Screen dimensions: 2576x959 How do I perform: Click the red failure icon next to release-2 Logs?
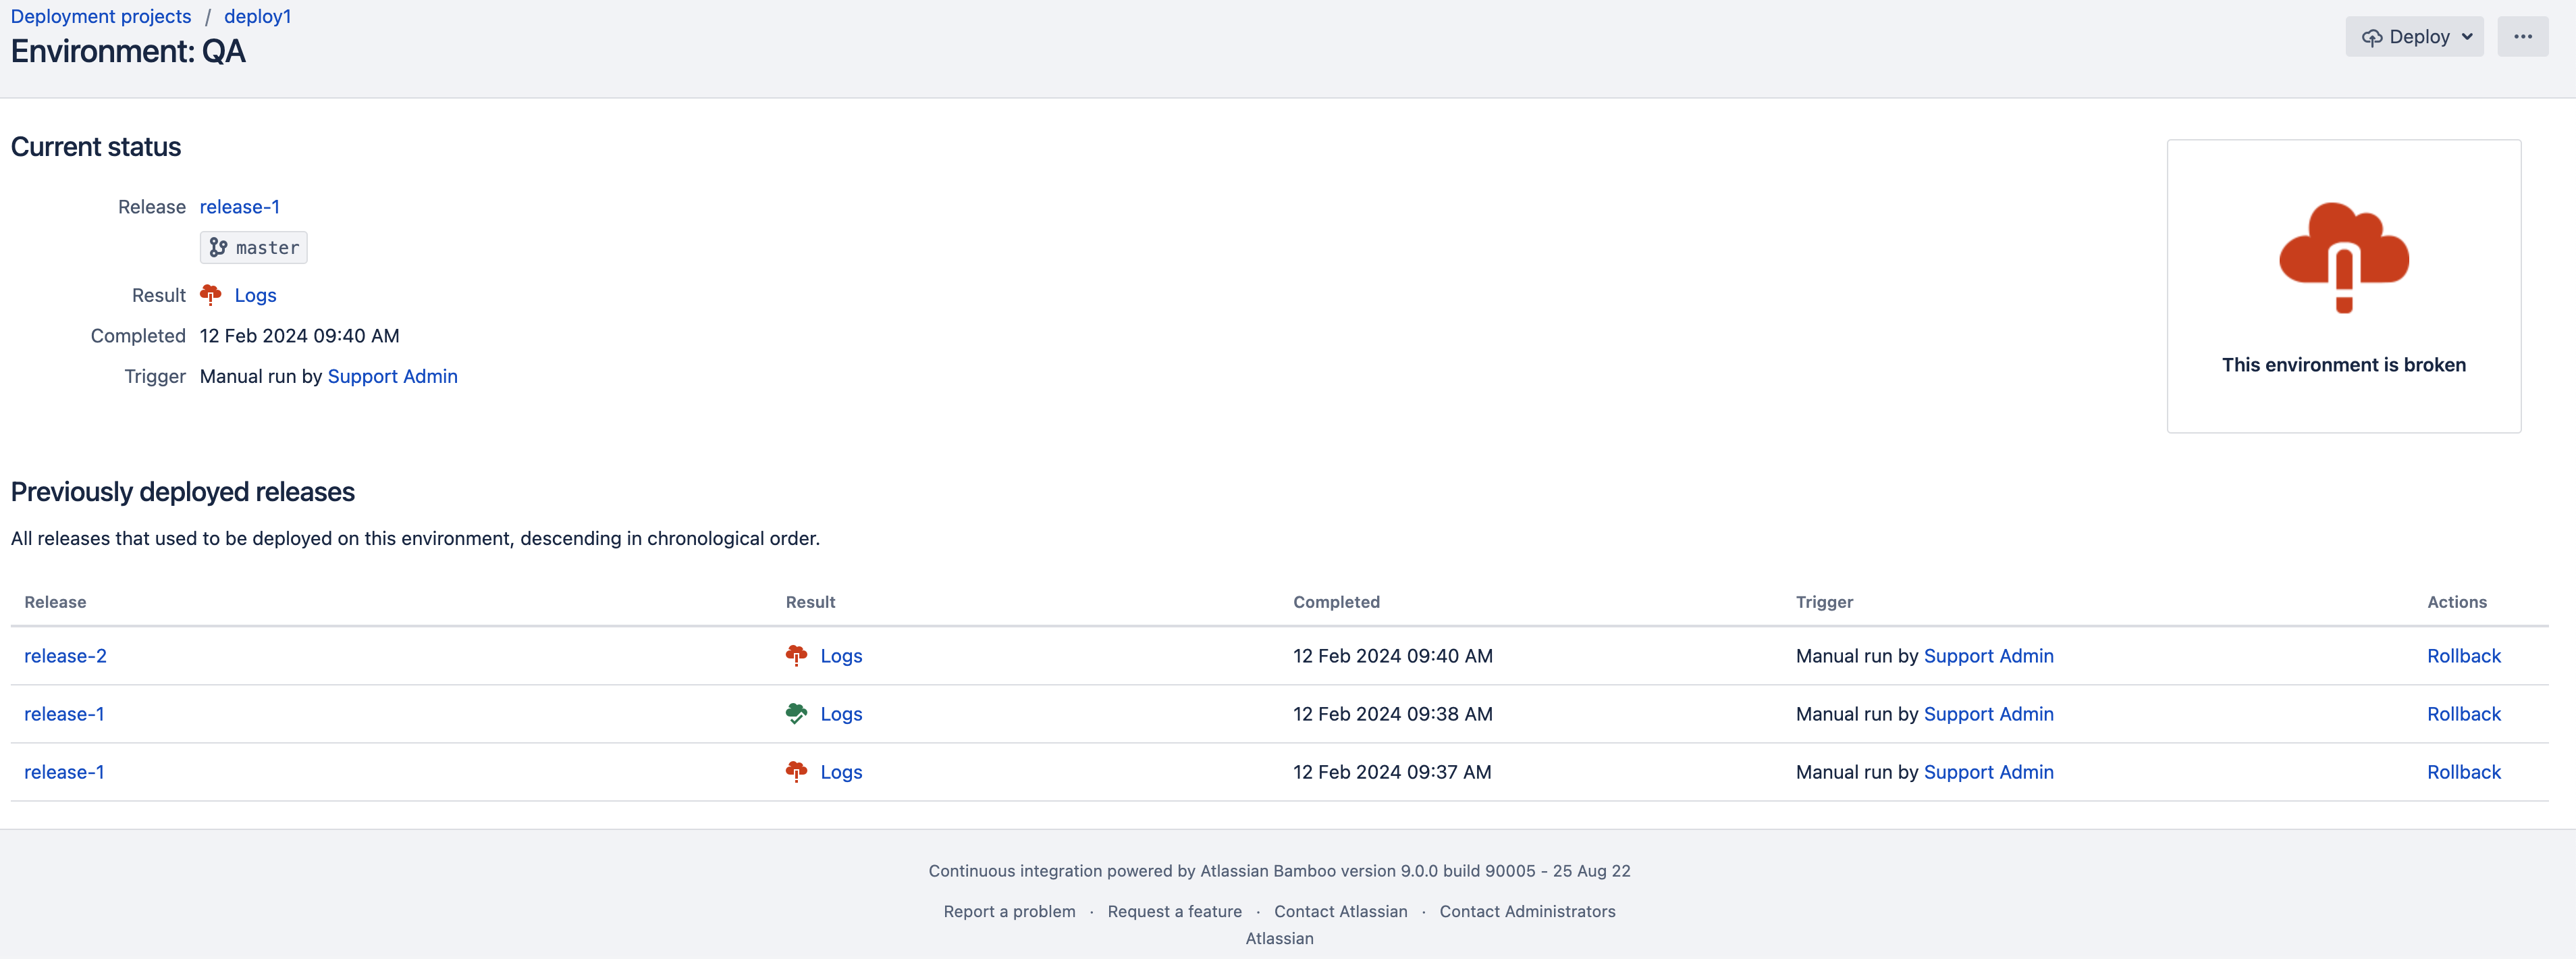point(796,655)
